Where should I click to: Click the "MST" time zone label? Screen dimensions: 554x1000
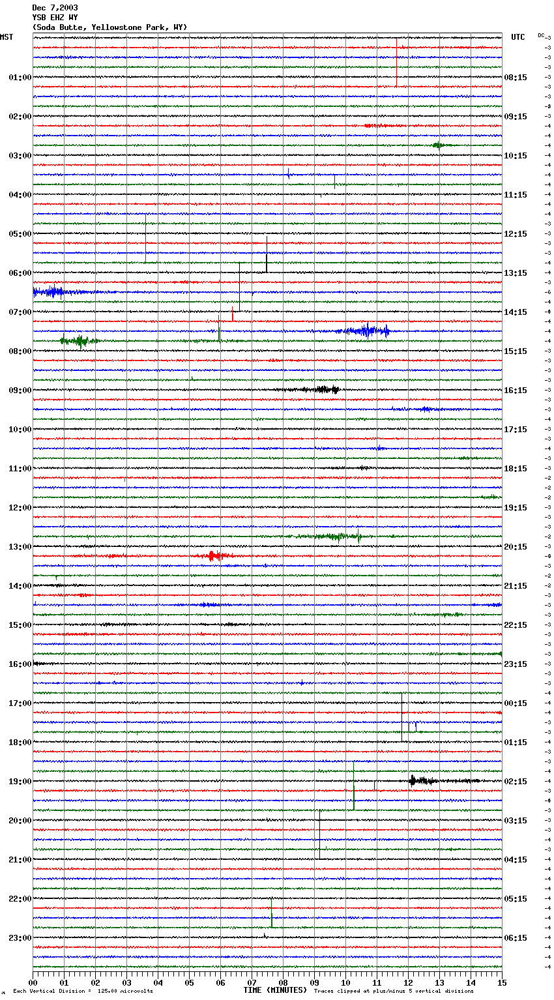coord(7,37)
